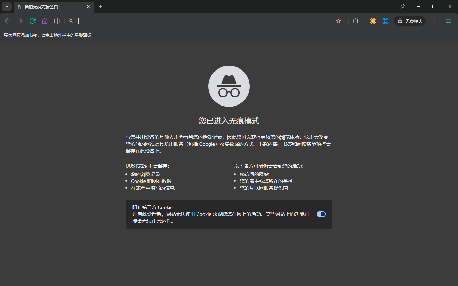This screenshot has width=458, height=286.
Task: Click the 您的互联网服务提供商 list item
Action: [264, 188]
